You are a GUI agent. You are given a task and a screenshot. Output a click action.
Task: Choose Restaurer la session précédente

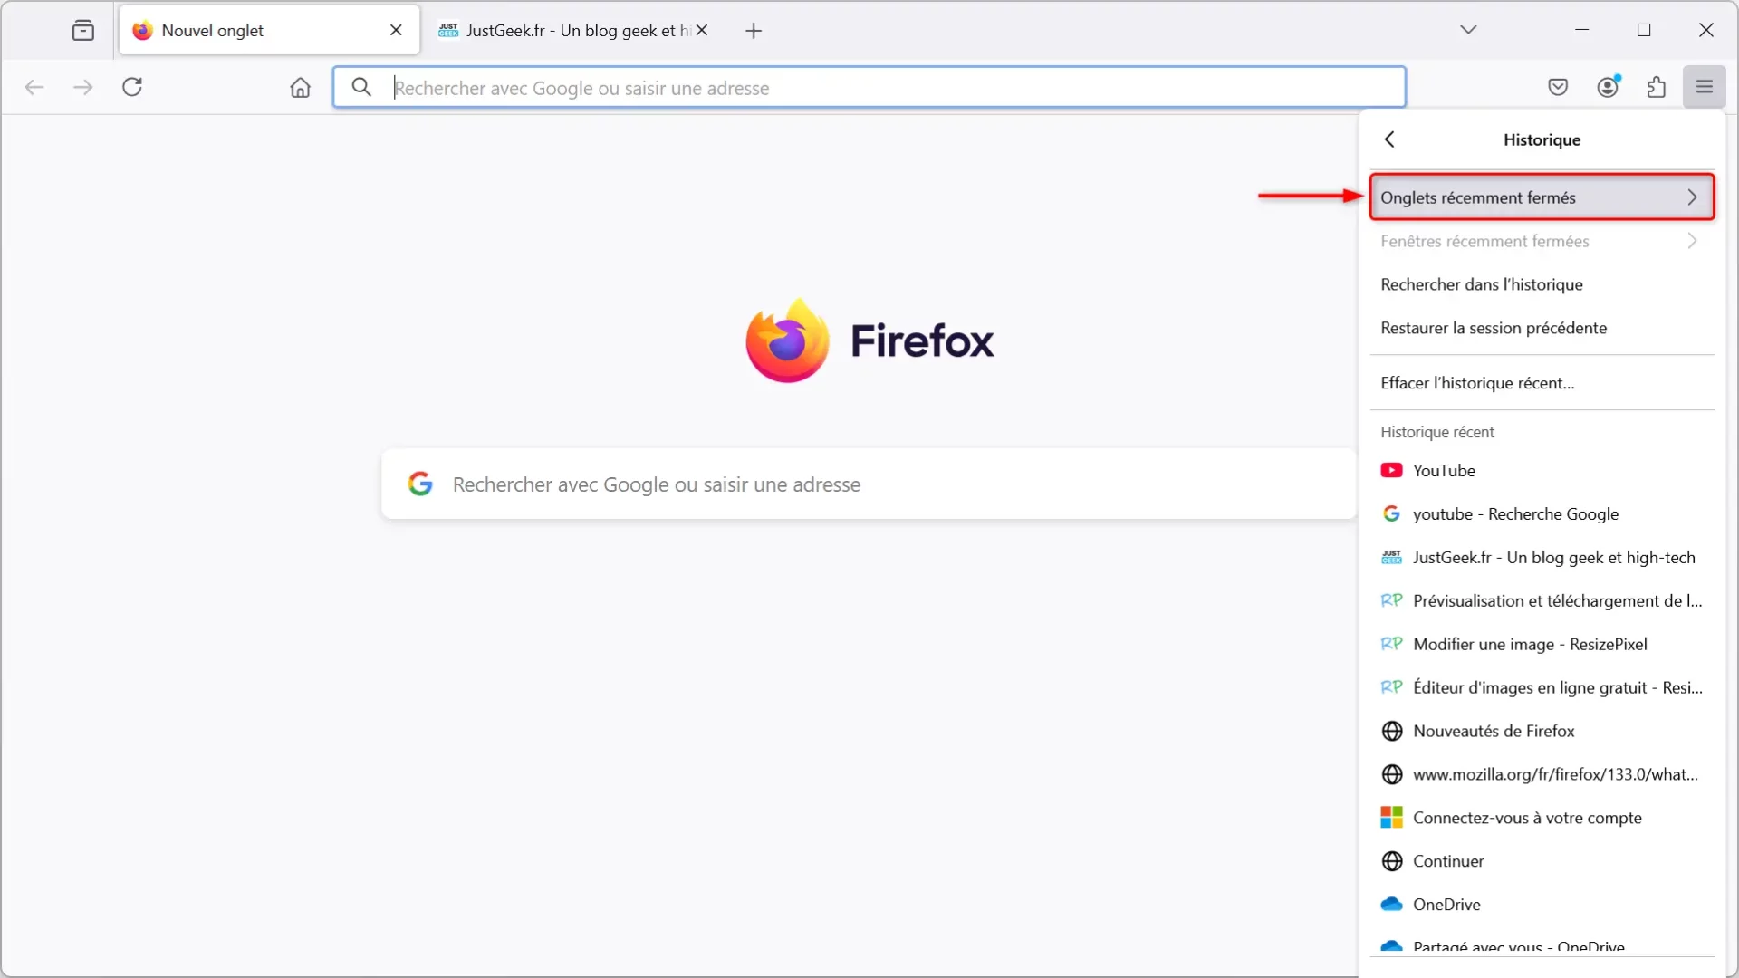[1542, 328]
